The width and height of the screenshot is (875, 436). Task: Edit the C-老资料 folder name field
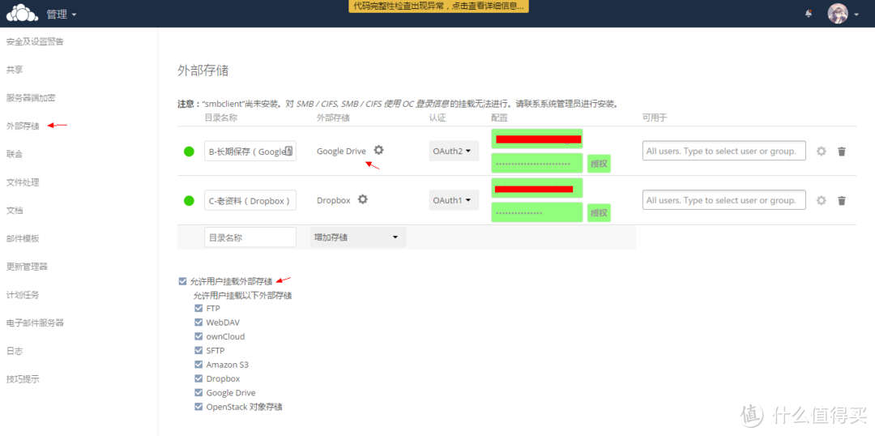(x=250, y=200)
